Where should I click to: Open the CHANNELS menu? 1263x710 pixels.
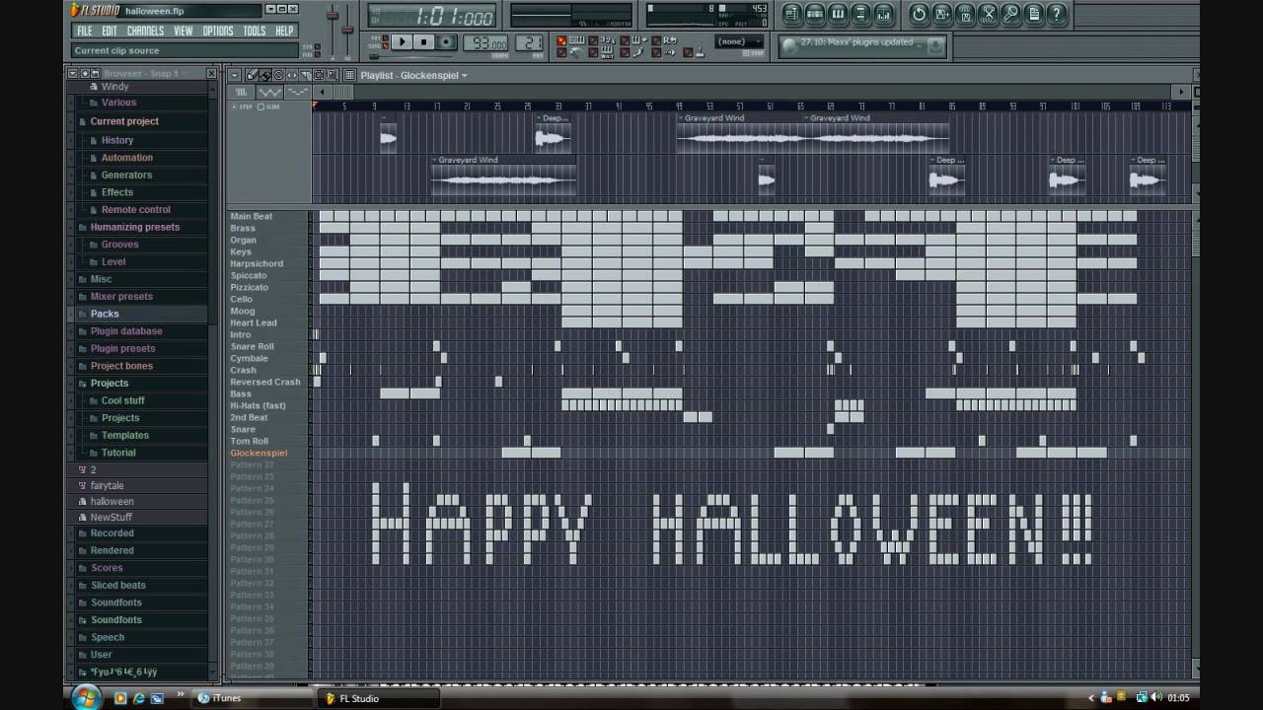click(146, 31)
